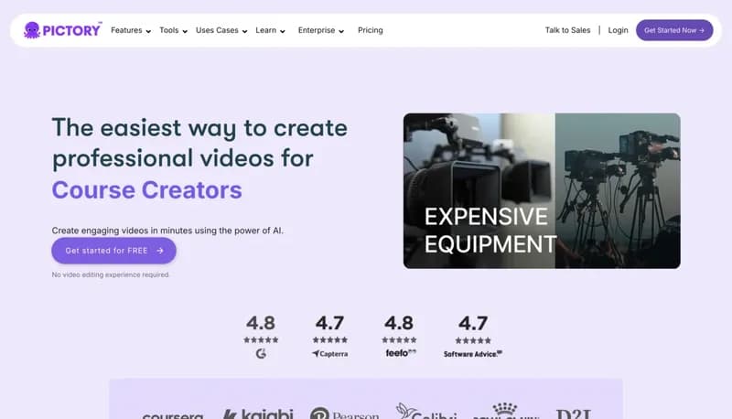Open the Uses Cases menu
The width and height of the screenshot is (732, 419).
217,30
